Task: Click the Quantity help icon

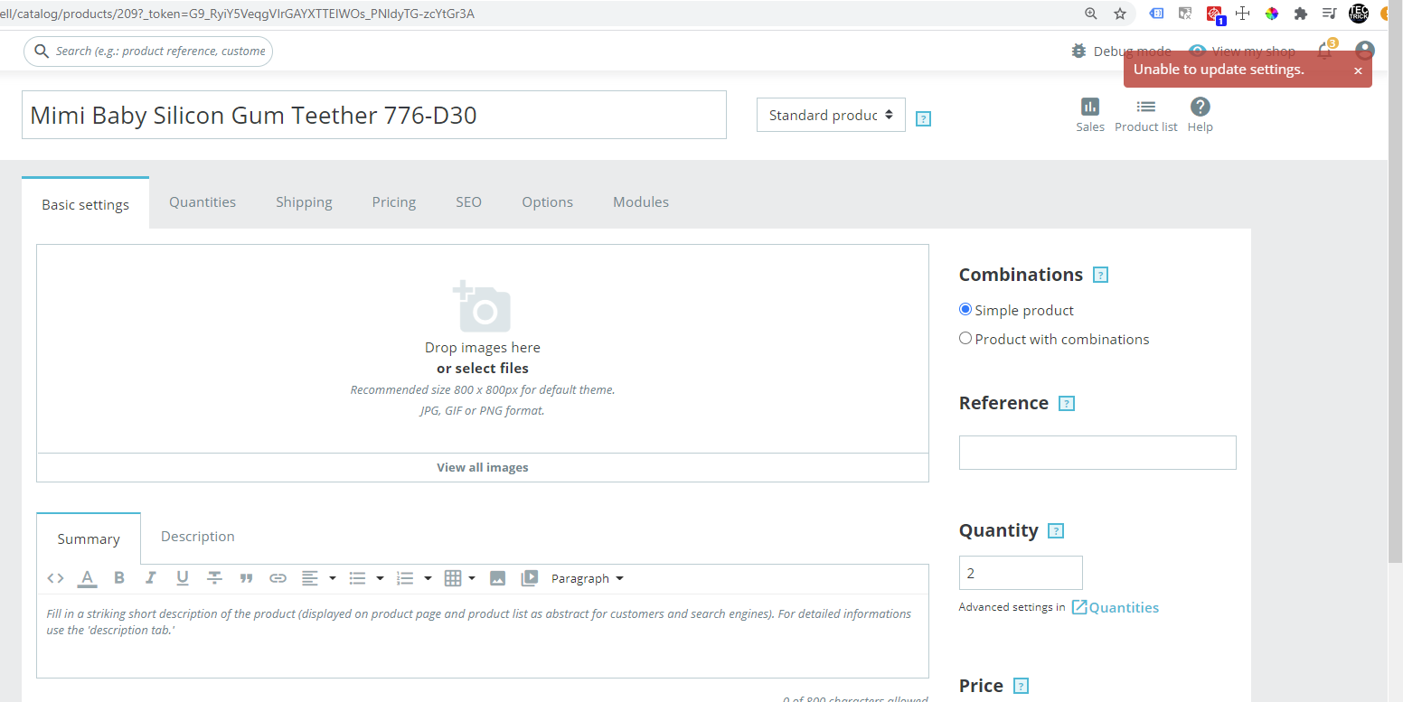Action: pyautogui.click(x=1056, y=531)
